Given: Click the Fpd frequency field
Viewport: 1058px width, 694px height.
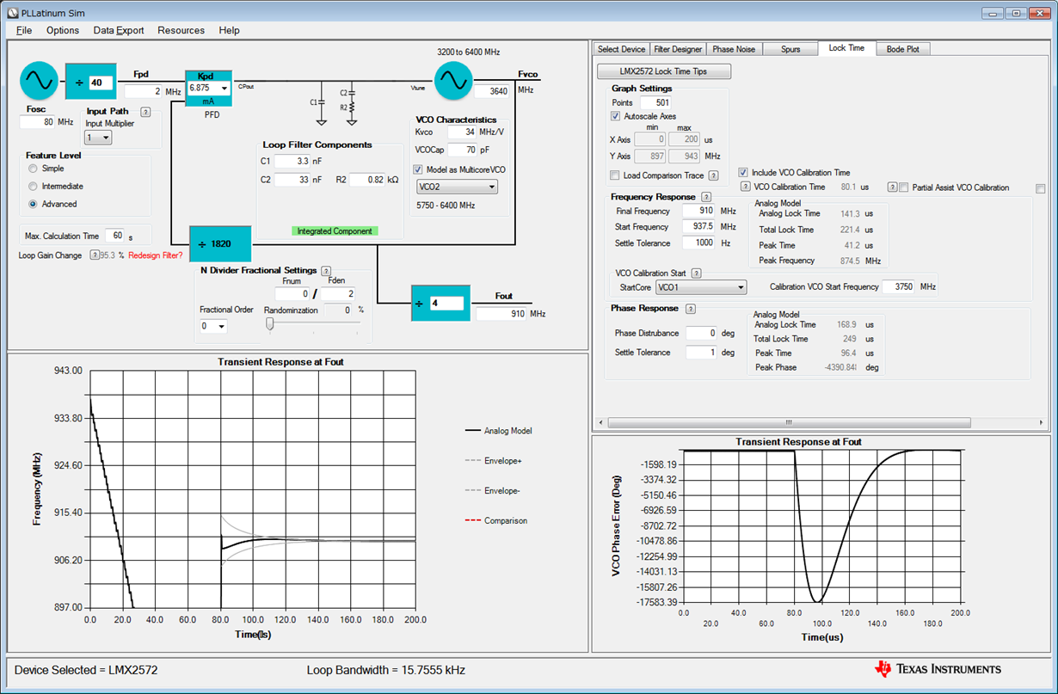Looking at the screenshot, I should tap(144, 91).
